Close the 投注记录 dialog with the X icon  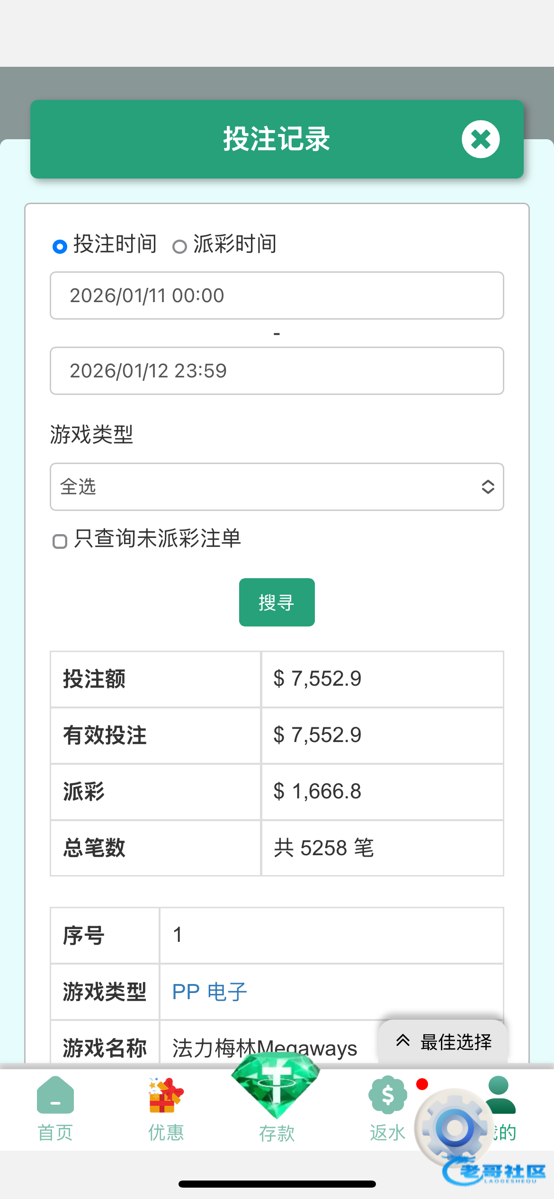(481, 139)
